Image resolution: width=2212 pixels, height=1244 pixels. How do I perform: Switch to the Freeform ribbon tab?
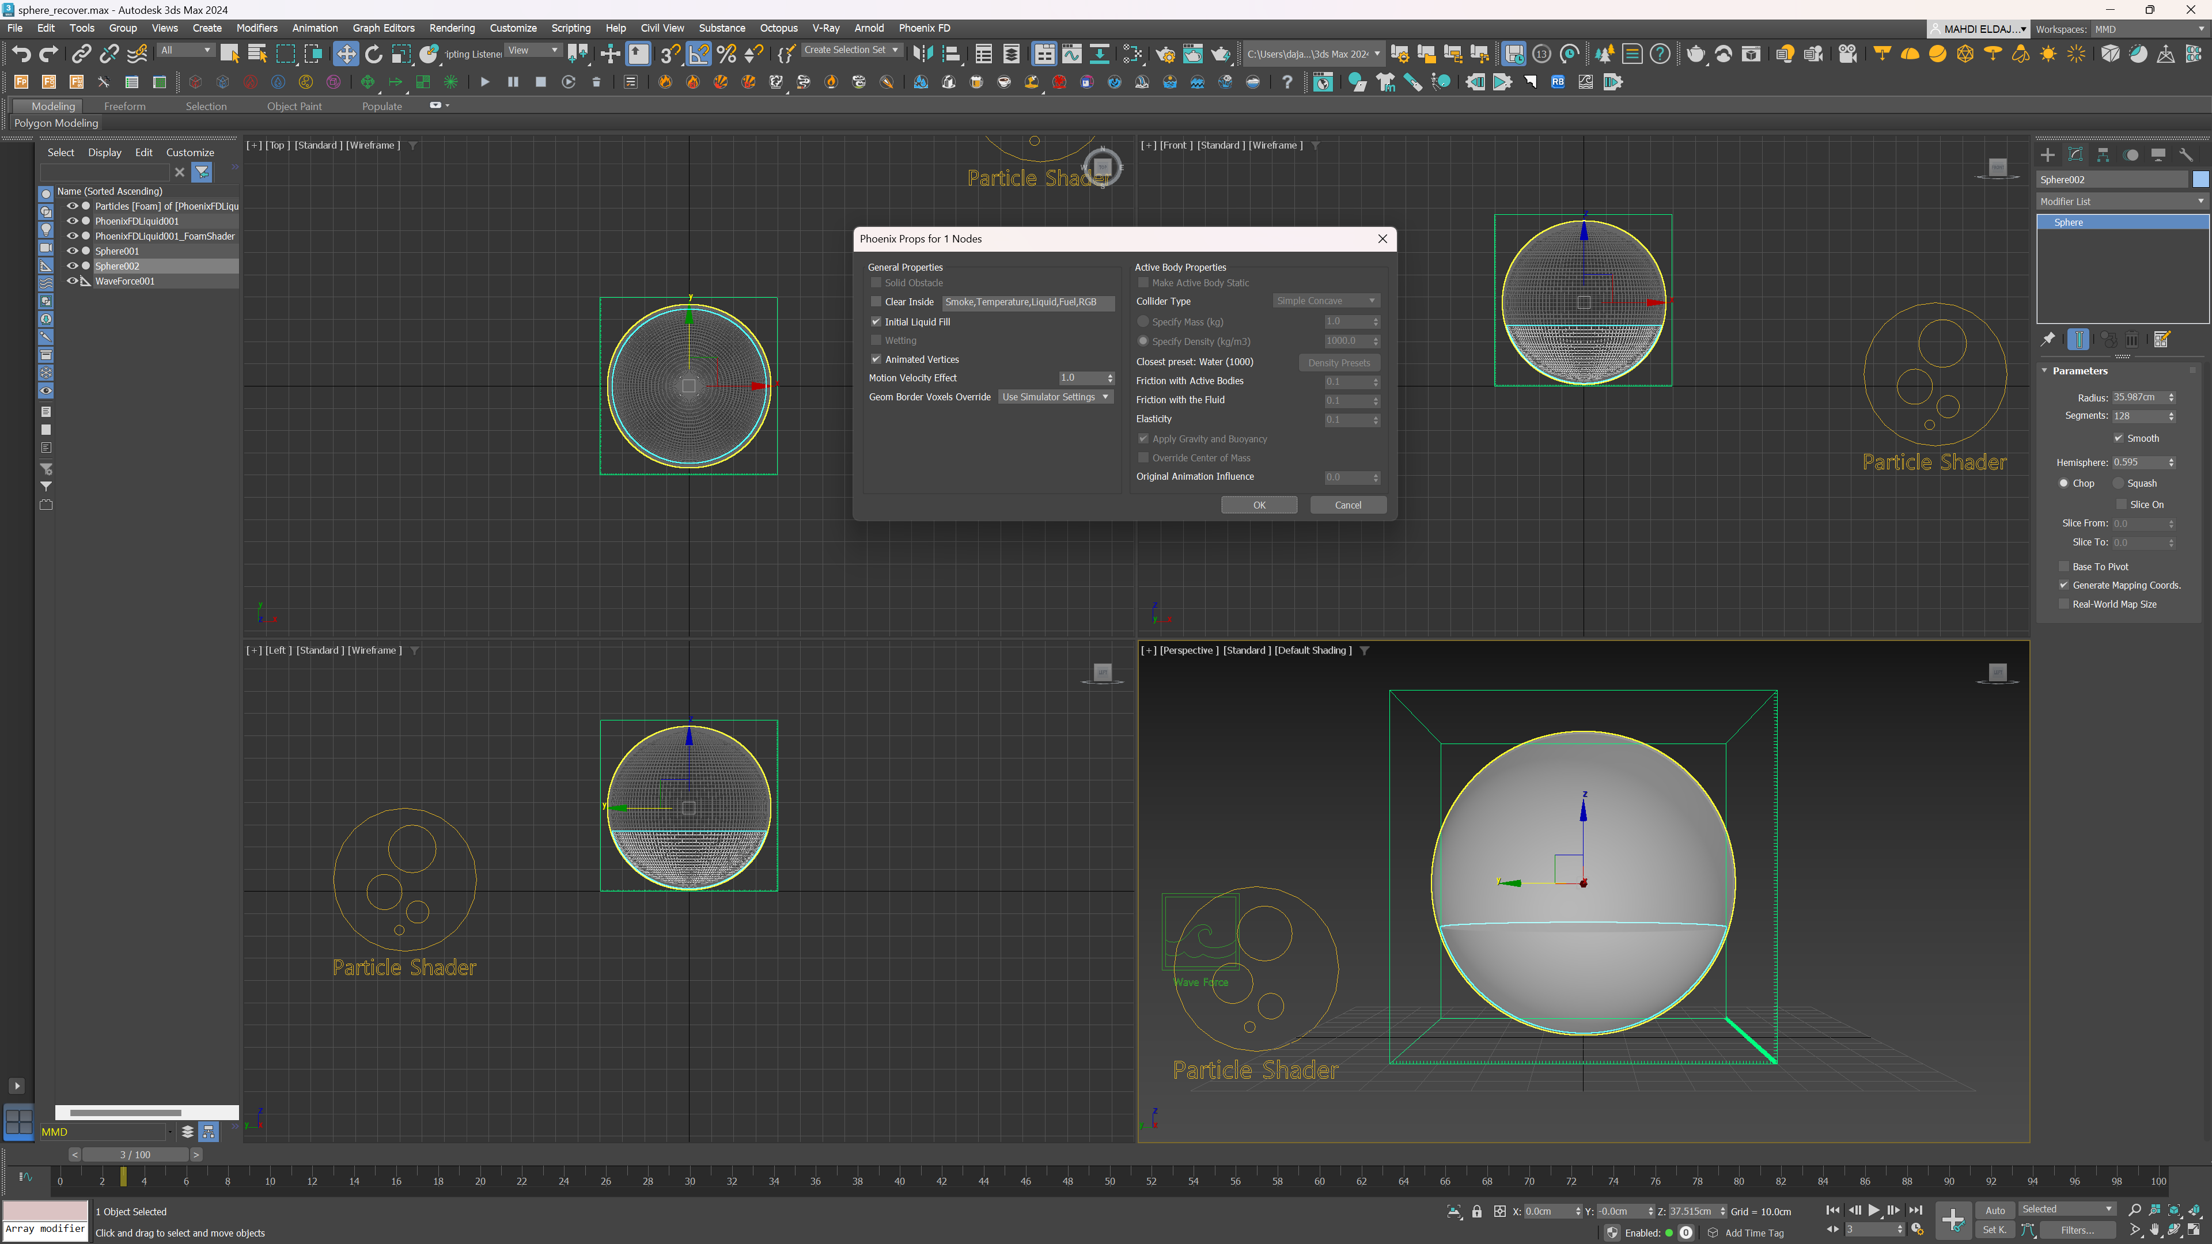(x=124, y=107)
